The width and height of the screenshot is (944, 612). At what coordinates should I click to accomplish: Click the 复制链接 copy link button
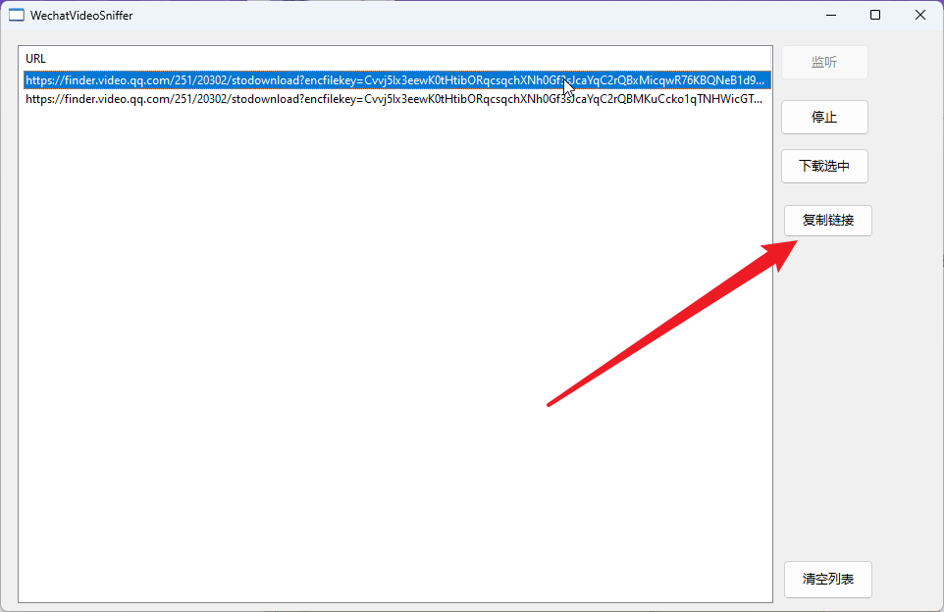[x=828, y=221]
